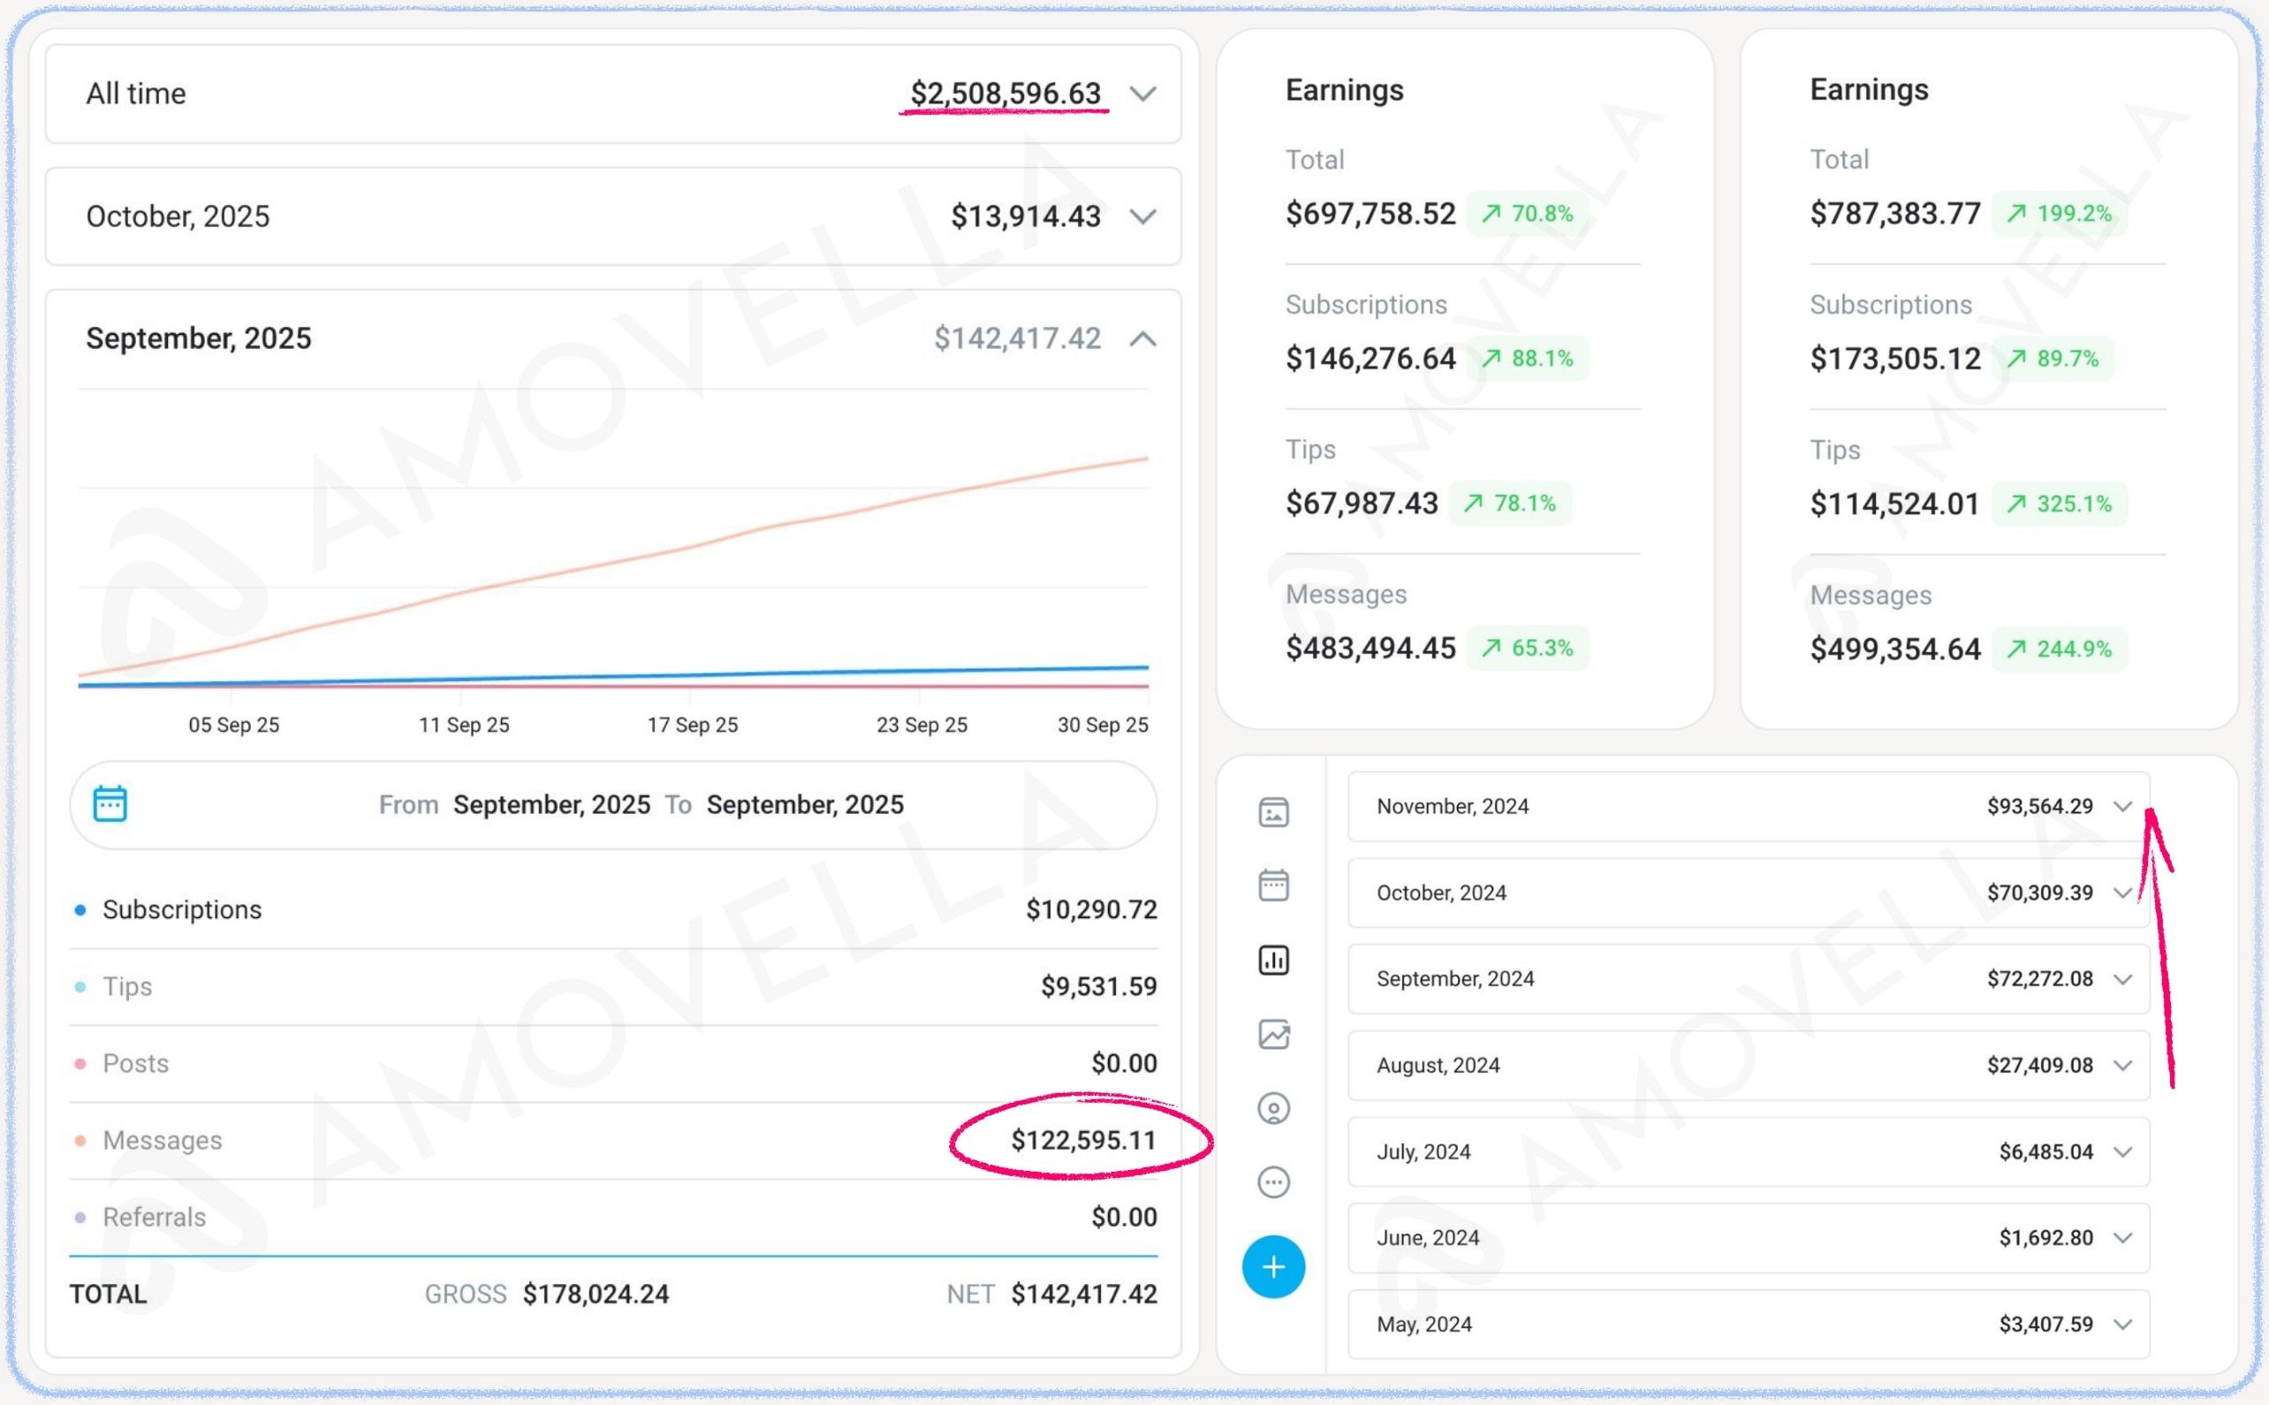Expand August, 2024 earnings details
Screen dimensions: 2269x1405
pos(2123,1065)
